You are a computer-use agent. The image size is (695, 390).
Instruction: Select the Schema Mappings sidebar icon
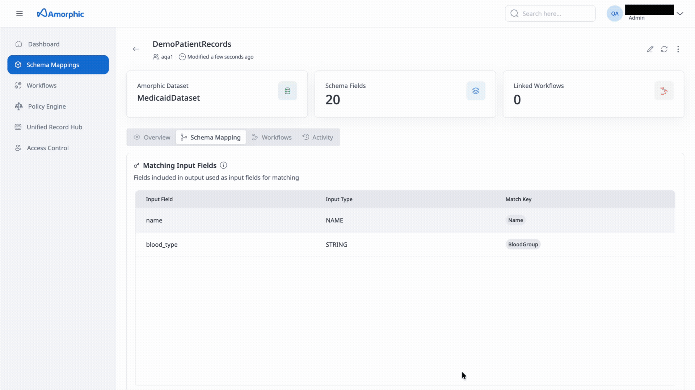coord(18,65)
